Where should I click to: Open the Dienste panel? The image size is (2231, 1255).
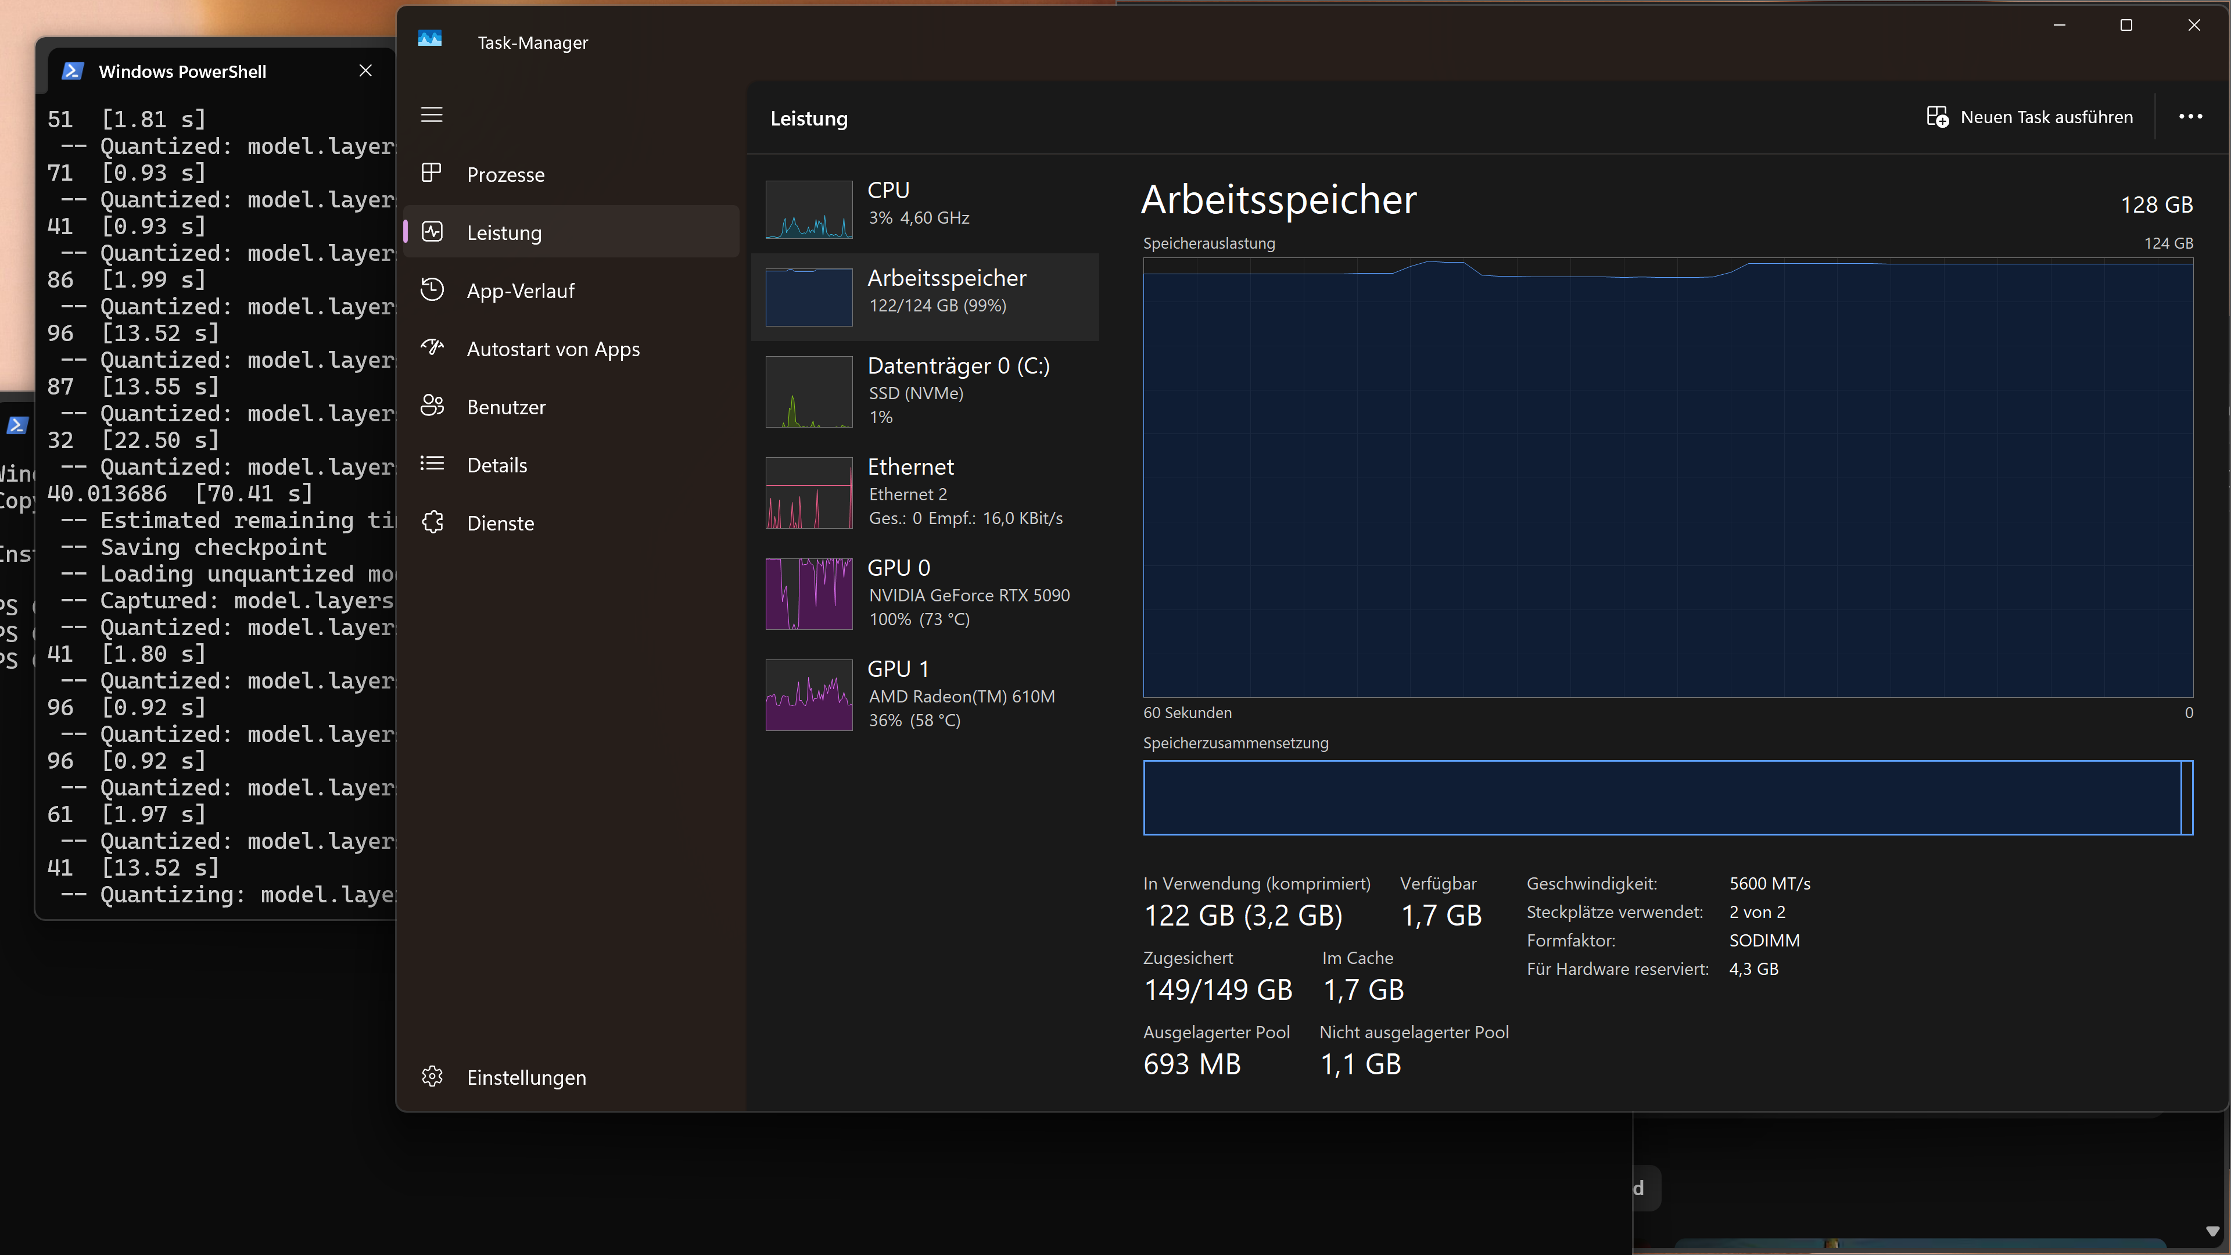[x=500, y=522]
